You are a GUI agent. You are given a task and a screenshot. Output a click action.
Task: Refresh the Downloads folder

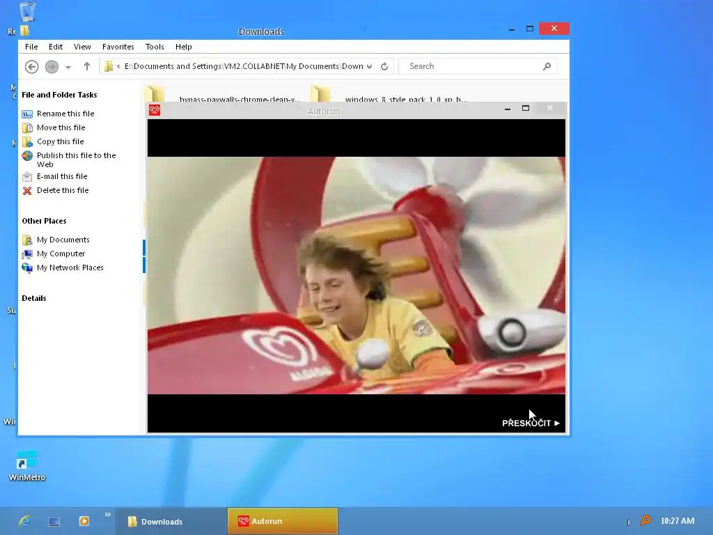[384, 66]
